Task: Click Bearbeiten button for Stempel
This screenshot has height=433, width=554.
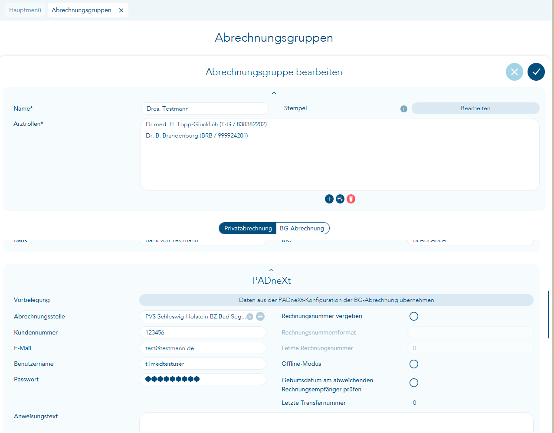Action: tap(475, 108)
